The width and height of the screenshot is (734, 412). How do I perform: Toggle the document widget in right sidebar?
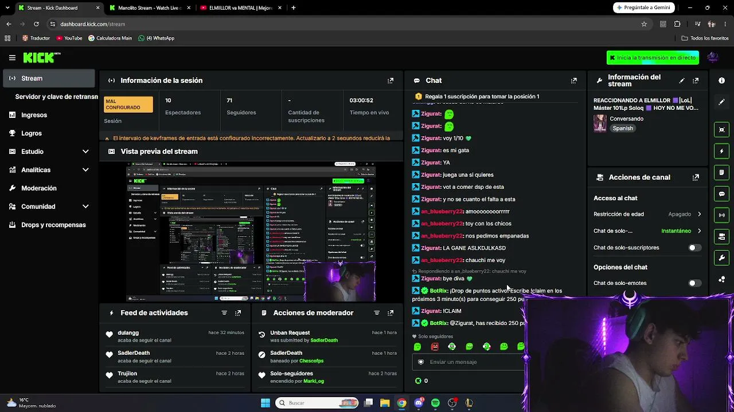tap(722, 172)
